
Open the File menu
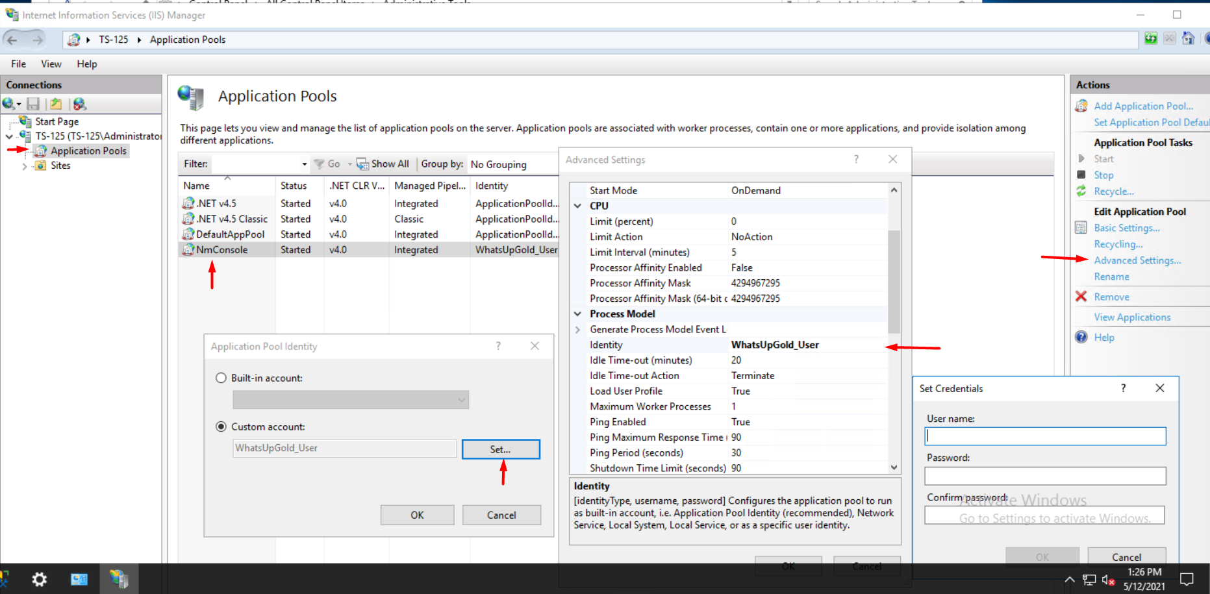tap(19, 64)
